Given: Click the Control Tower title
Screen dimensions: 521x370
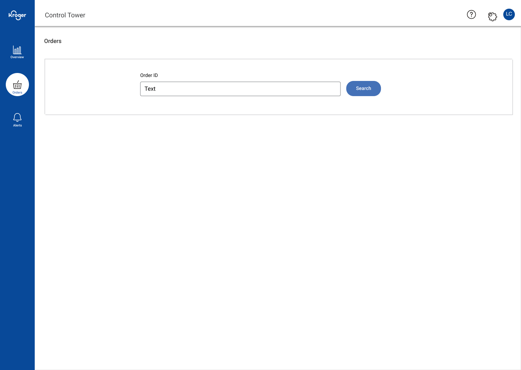Looking at the screenshot, I should coord(65,15).
